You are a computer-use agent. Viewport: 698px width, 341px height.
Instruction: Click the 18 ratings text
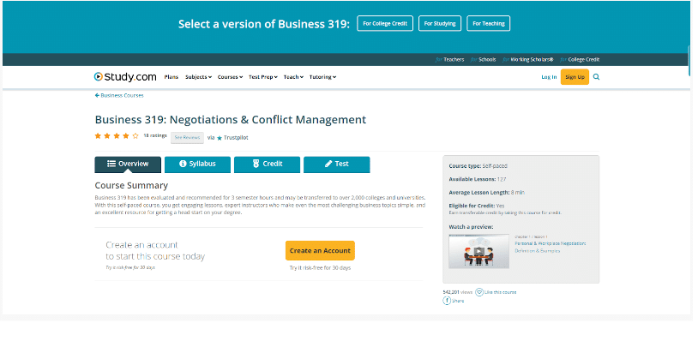(155, 135)
